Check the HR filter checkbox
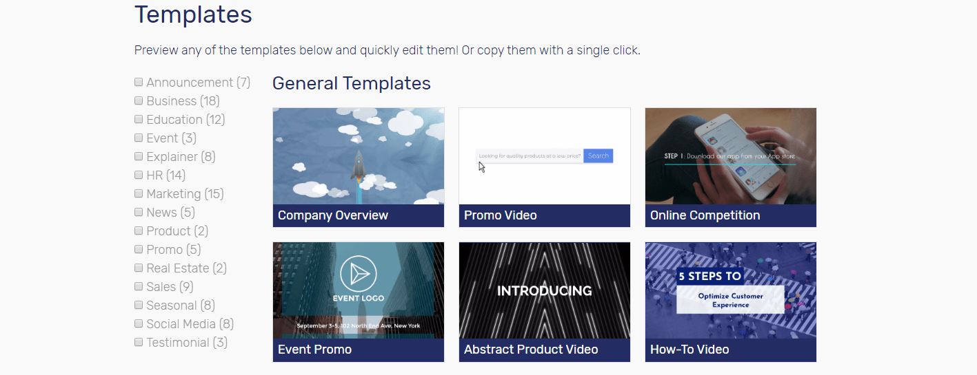977x375 pixels. [x=139, y=175]
